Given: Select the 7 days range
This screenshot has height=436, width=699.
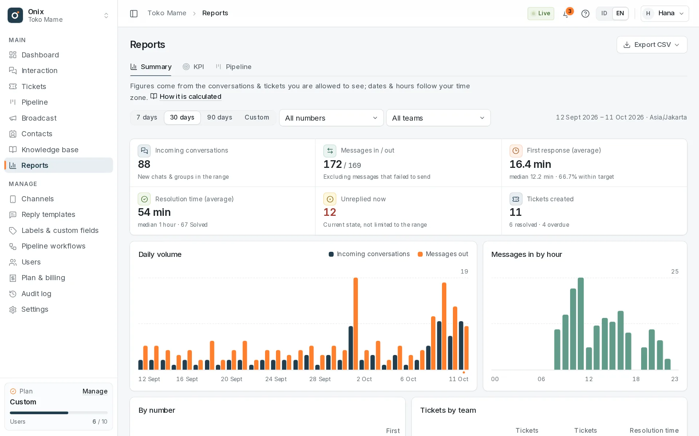Looking at the screenshot, I should pos(147,117).
